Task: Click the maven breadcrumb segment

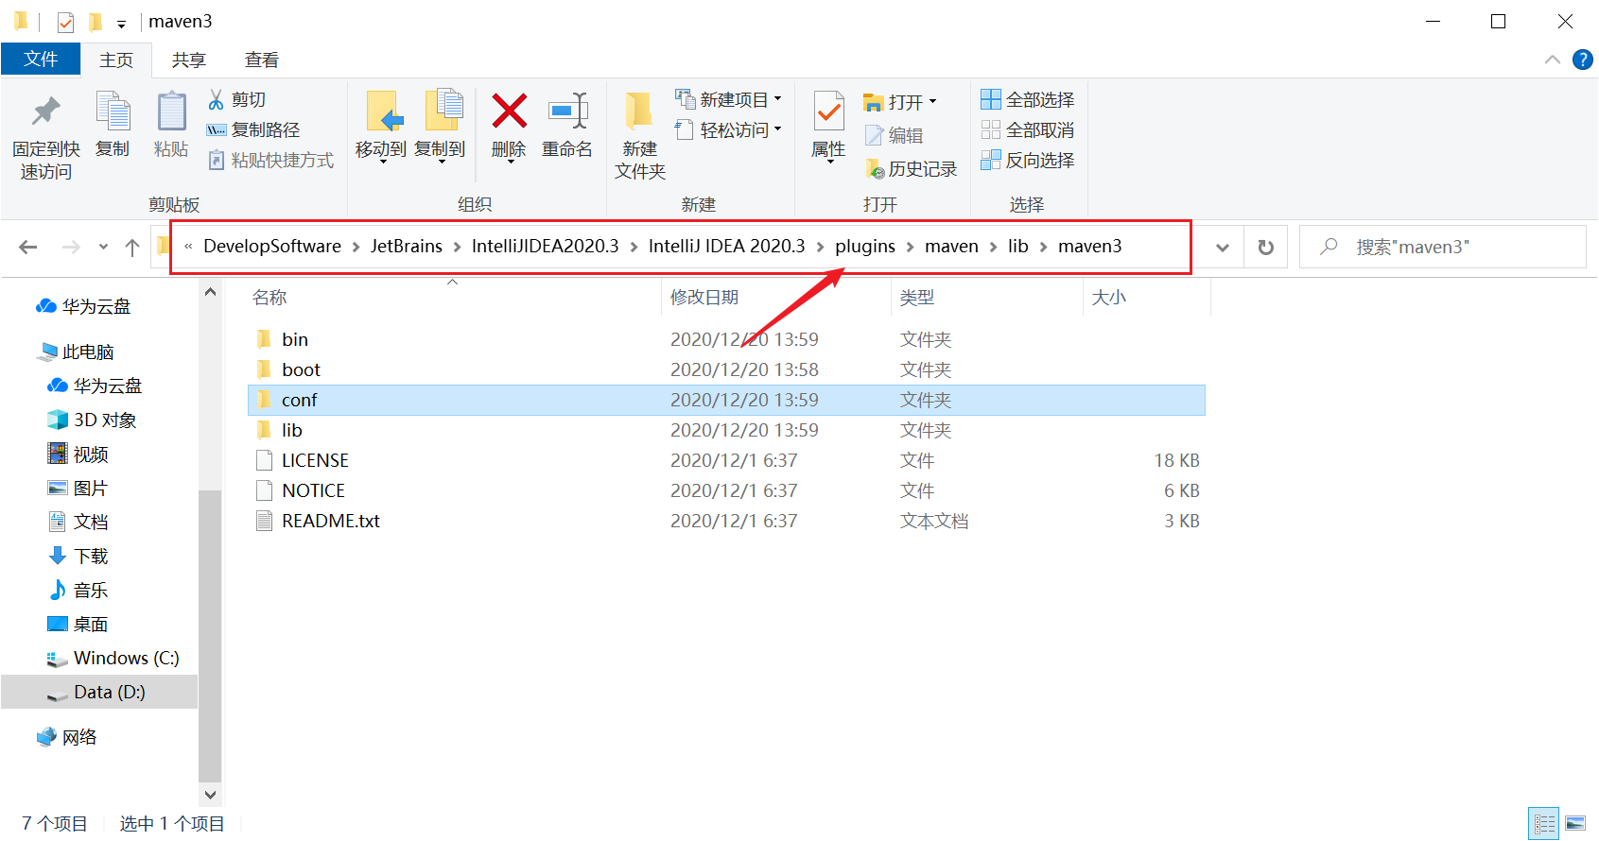Action: click(x=951, y=246)
